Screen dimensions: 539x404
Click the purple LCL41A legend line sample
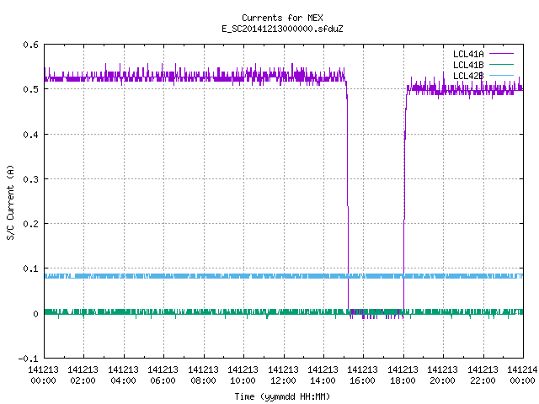[x=501, y=54]
